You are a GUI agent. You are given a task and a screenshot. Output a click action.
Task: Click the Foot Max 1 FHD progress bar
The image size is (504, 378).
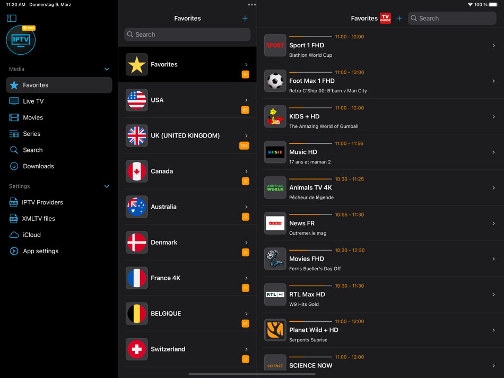click(310, 72)
